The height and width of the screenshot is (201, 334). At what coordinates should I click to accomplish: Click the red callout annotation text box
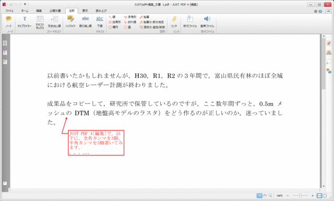tap(96, 143)
